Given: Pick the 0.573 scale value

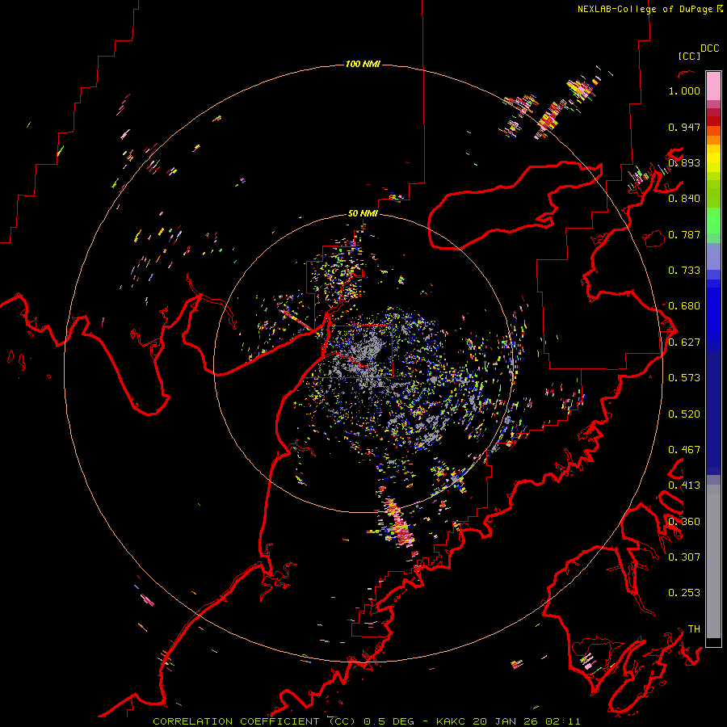Looking at the screenshot, I should [684, 378].
